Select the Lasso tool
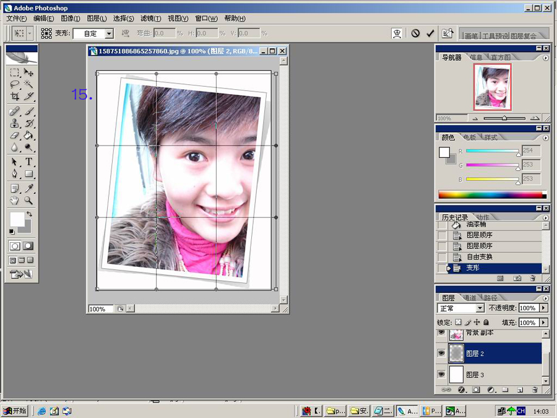This screenshot has height=418, width=557. coord(15,84)
